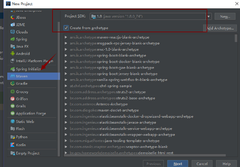Click the Cancel button
Screen dimensions: 240x167
202,164
